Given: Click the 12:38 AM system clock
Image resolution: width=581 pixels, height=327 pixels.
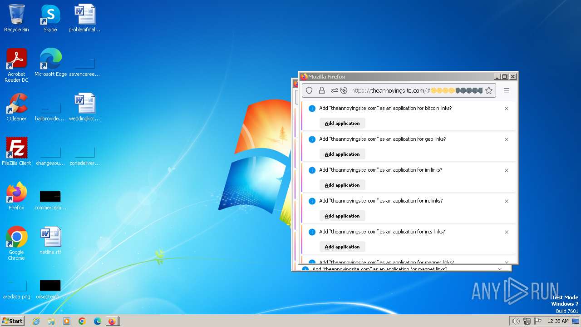Looking at the screenshot, I should (558, 321).
